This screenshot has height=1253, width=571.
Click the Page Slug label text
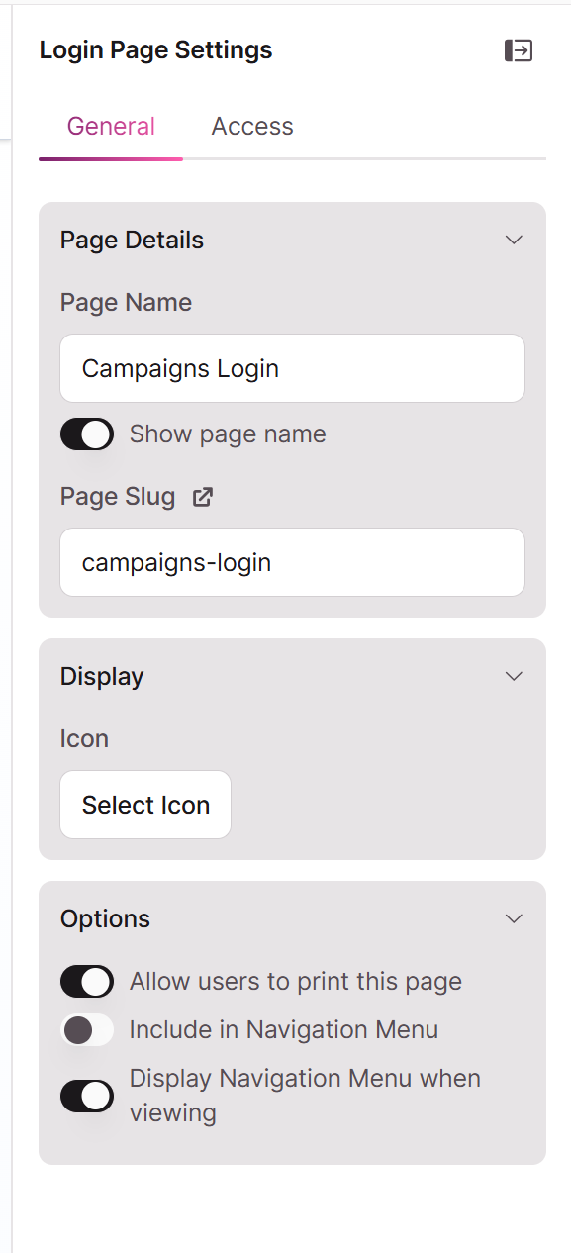(x=118, y=497)
